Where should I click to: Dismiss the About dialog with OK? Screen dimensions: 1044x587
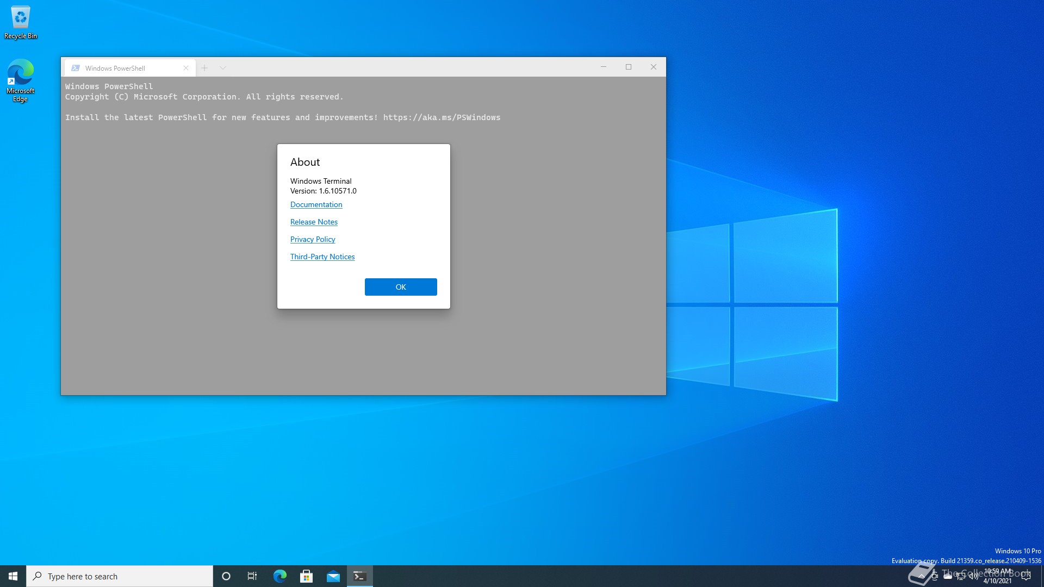click(x=401, y=287)
